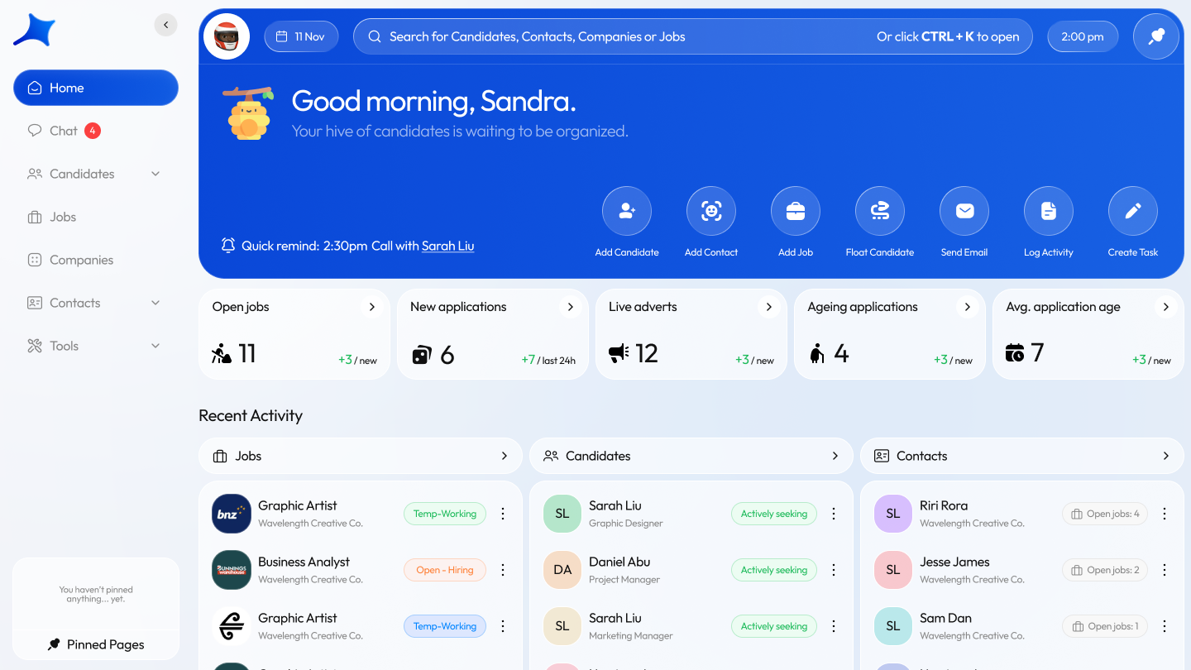Open the Pinned Pages panel

pyautogui.click(x=96, y=644)
